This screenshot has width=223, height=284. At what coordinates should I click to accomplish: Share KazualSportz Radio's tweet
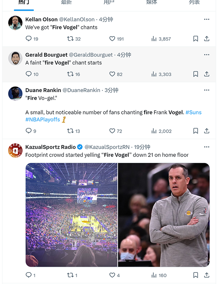click(x=207, y=275)
